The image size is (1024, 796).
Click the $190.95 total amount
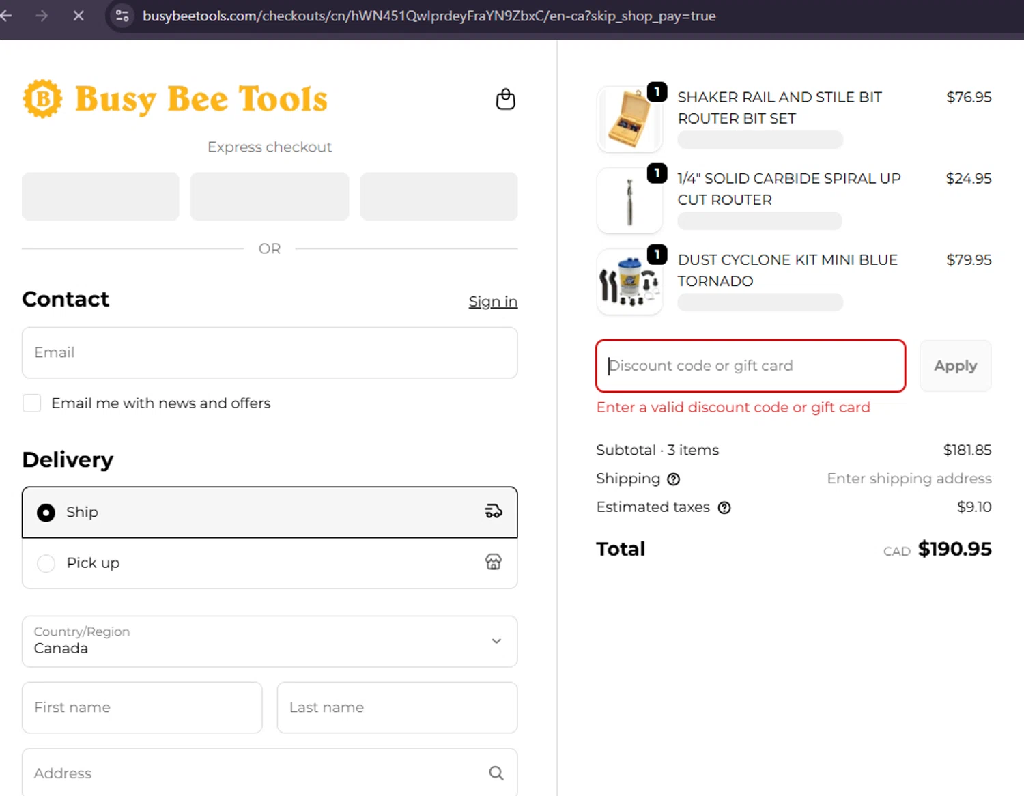[x=954, y=549]
